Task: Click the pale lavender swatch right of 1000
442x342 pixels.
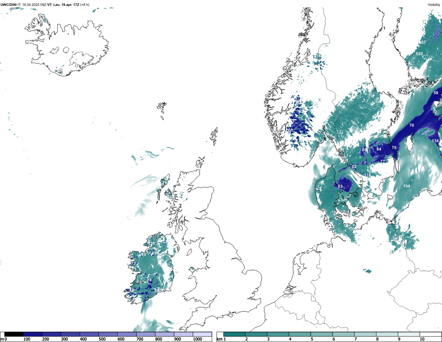Action: pyautogui.click(x=202, y=334)
